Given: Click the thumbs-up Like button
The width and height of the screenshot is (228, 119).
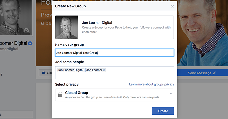Looking at the screenshot, I should click(x=45, y=73).
